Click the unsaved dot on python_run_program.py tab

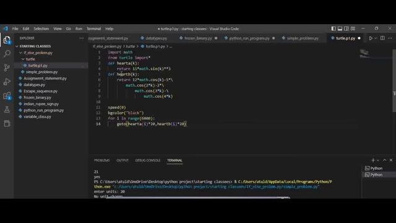click(273, 38)
